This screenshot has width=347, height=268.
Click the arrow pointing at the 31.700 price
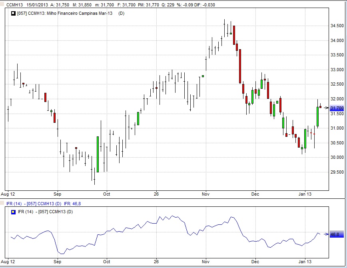326,108
